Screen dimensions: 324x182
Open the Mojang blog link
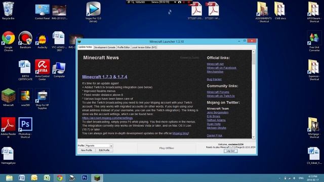(180, 133)
